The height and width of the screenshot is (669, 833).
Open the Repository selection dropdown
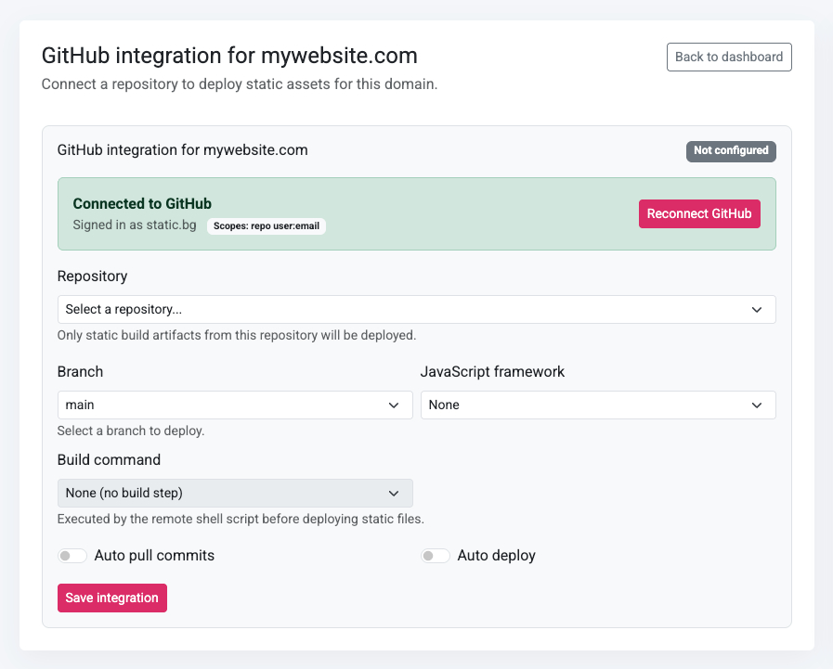[417, 309]
